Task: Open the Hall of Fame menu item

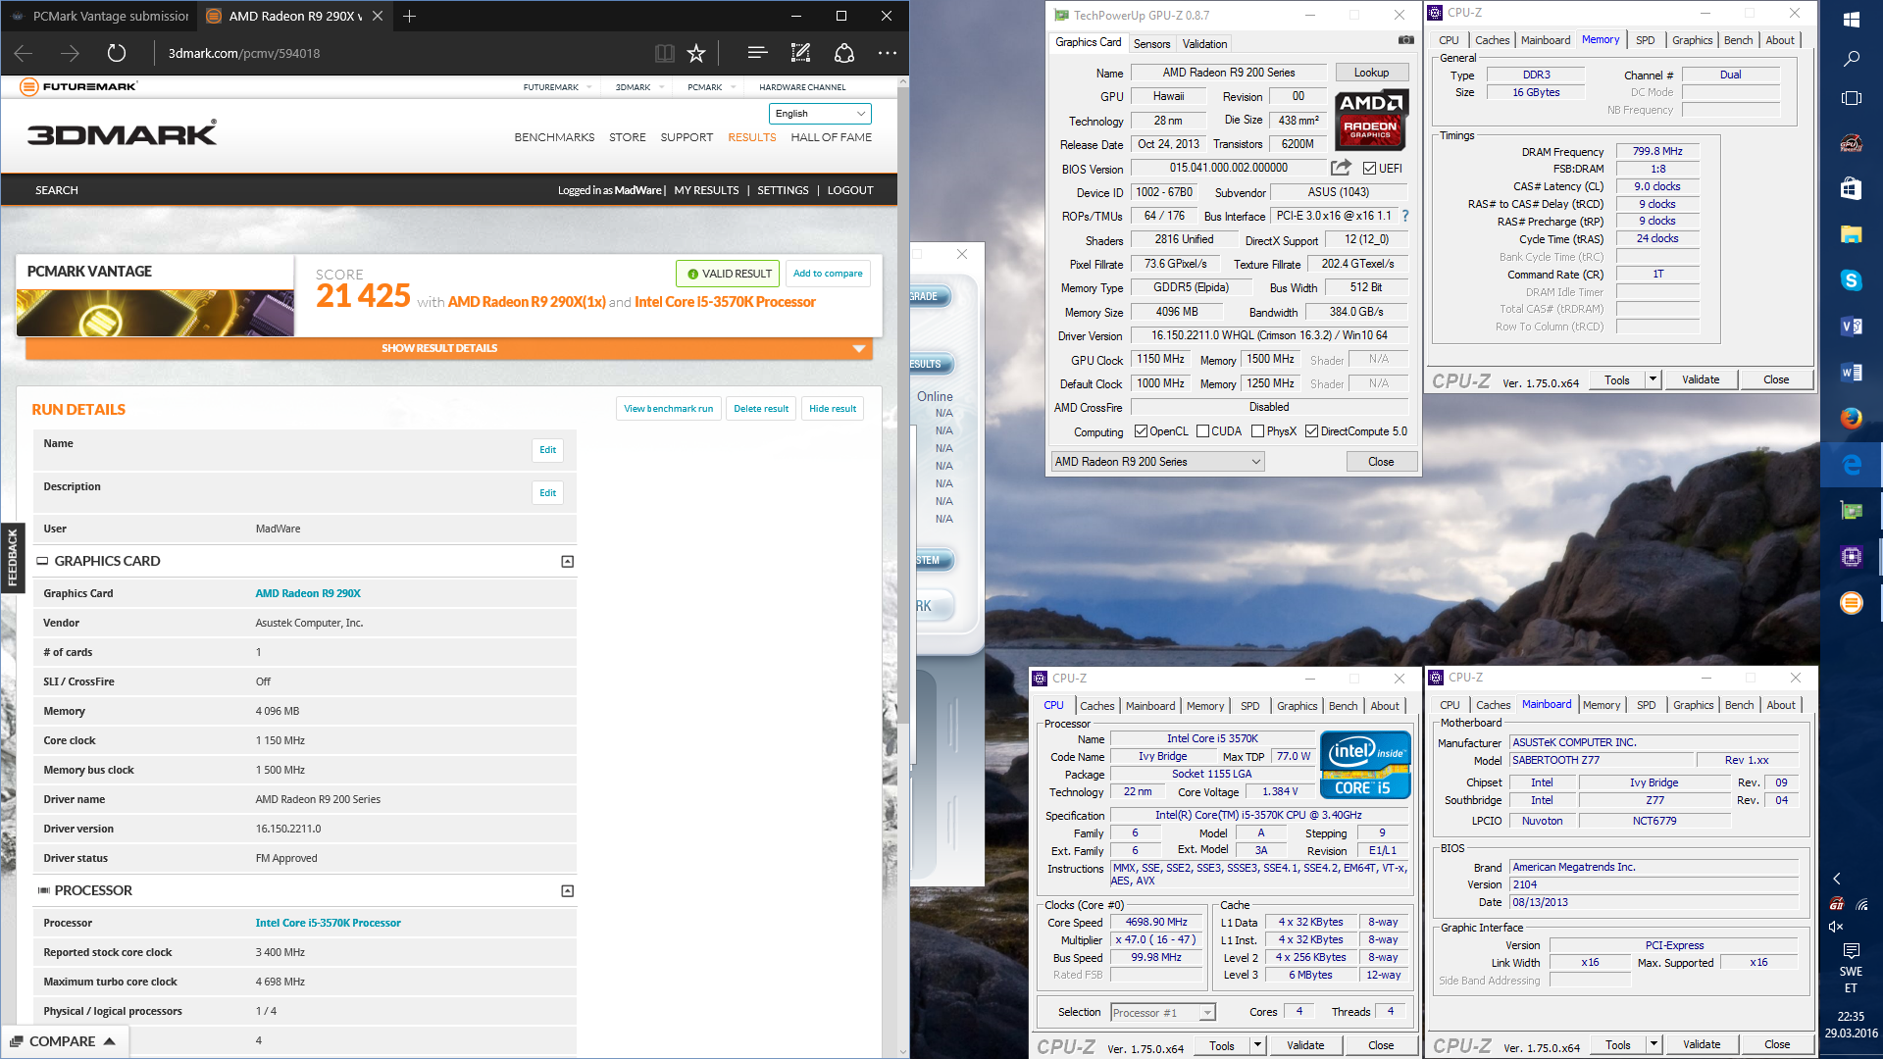Action: point(831,137)
